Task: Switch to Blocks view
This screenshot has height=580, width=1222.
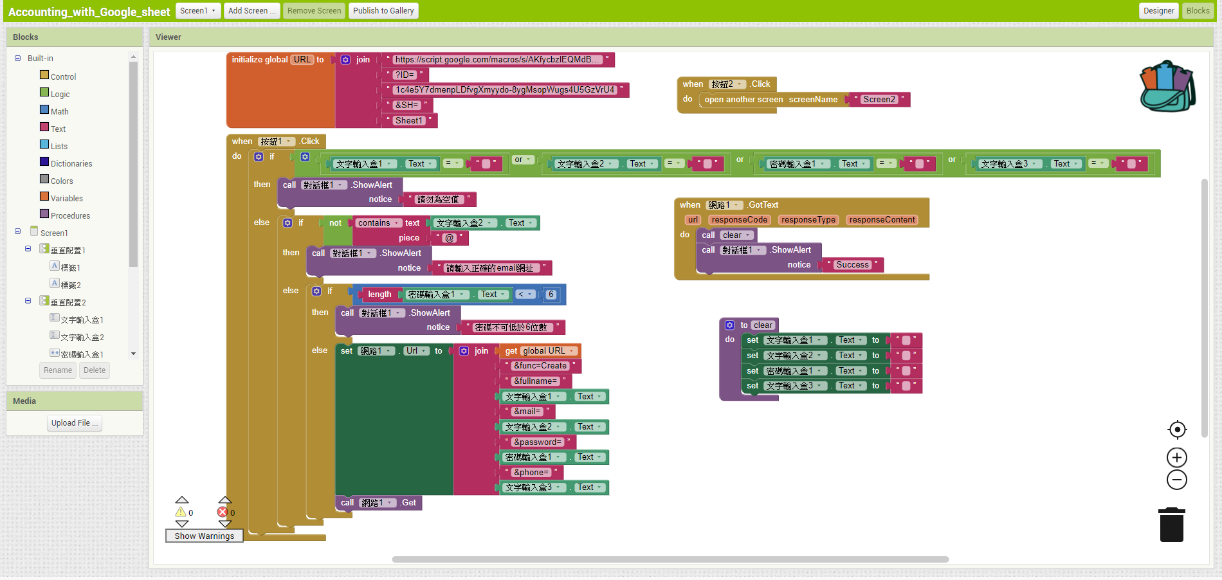Action: pyautogui.click(x=1198, y=11)
